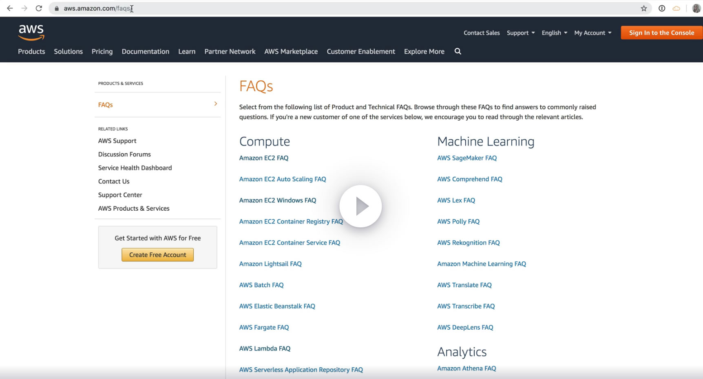This screenshot has width=703, height=379.
Task: Click Sign In to the Console
Action: click(661, 33)
